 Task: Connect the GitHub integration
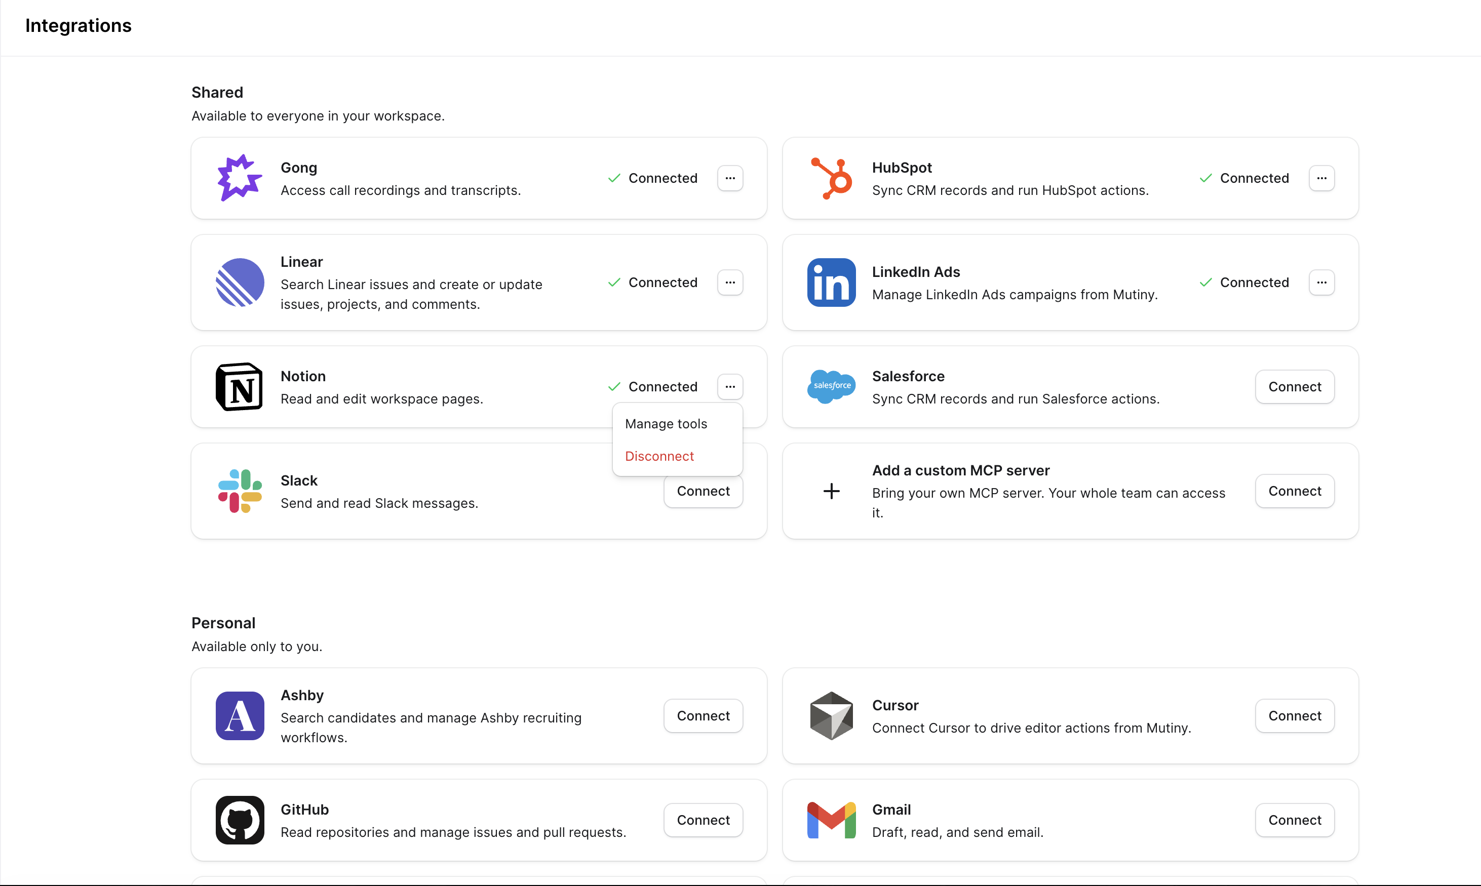pos(703,820)
